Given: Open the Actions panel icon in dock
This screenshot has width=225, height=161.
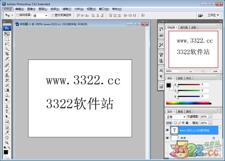Looking at the screenshot, I should [161, 35].
